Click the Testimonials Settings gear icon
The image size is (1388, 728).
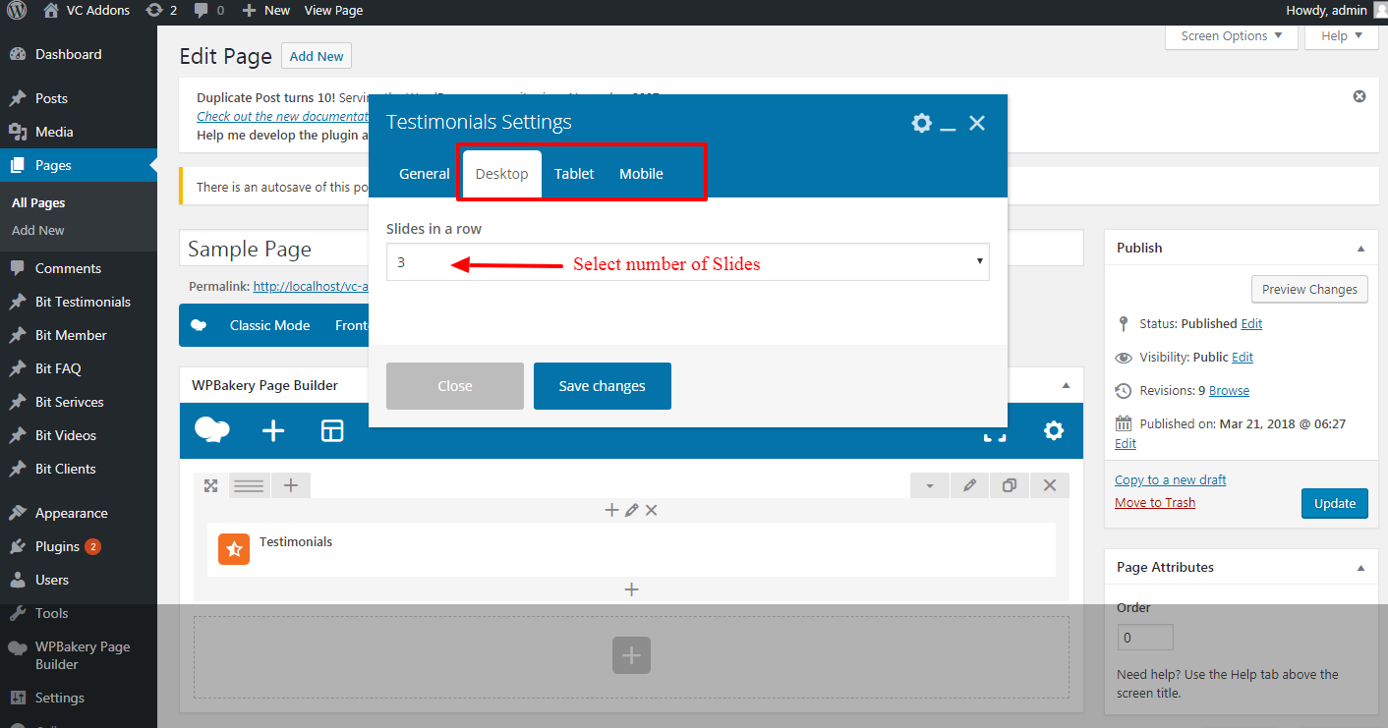[x=921, y=123]
